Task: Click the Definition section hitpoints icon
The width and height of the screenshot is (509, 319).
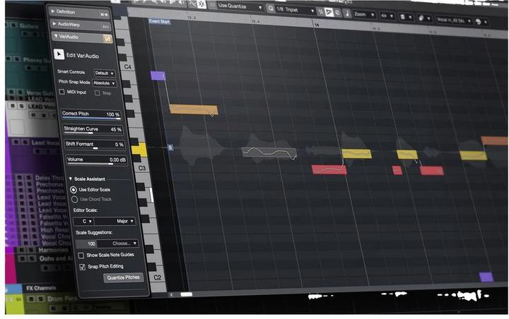Action: 104,14
